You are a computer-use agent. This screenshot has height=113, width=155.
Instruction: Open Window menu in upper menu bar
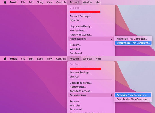click(x=87, y=2)
